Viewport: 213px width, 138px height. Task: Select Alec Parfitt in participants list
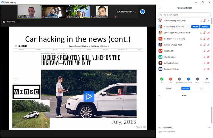(184, 51)
